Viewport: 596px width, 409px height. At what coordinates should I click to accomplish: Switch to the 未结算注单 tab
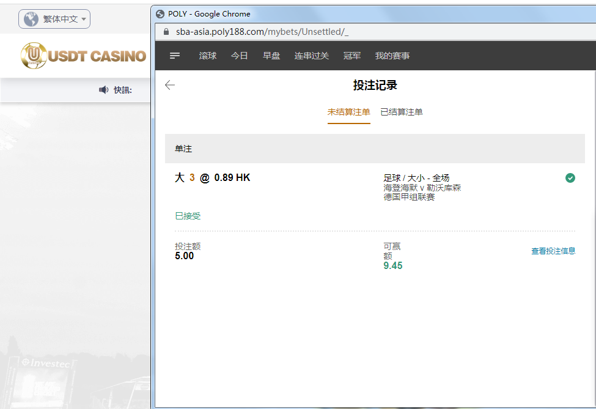coord(348,112)
